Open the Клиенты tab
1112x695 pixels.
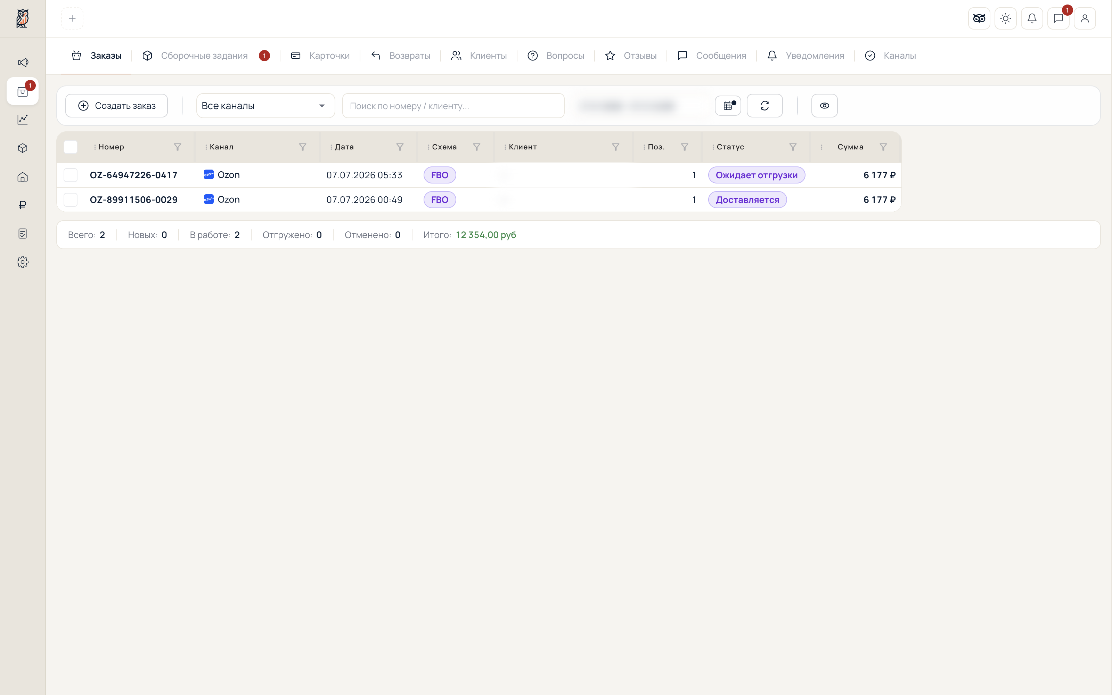[479, 56]
